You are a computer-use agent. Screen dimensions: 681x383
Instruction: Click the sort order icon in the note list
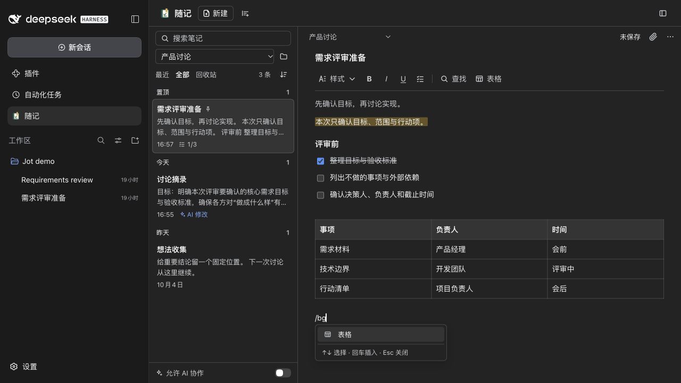coord(284,74)
